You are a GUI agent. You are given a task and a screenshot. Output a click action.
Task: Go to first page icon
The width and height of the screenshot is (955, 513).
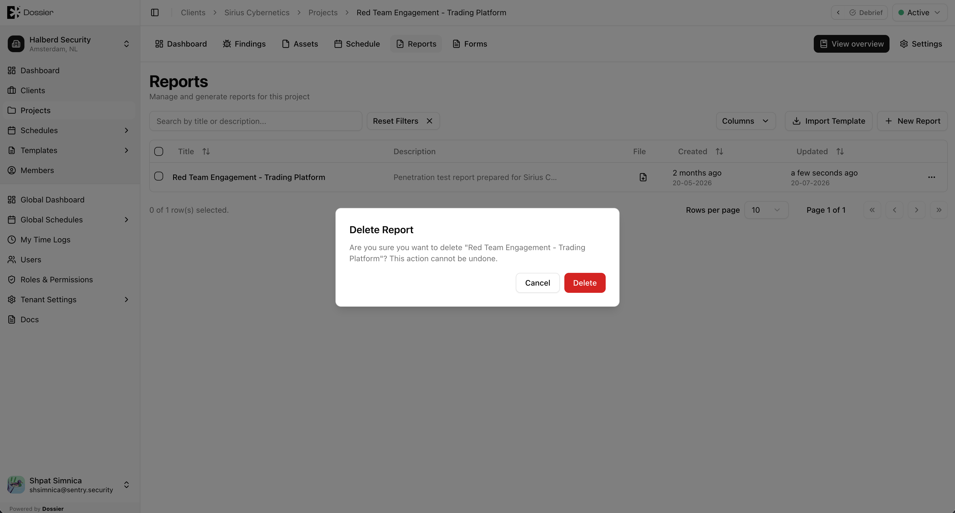[872, 210]
